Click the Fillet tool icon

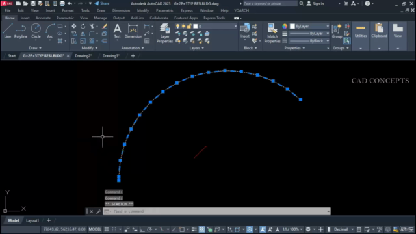point(92,34)
